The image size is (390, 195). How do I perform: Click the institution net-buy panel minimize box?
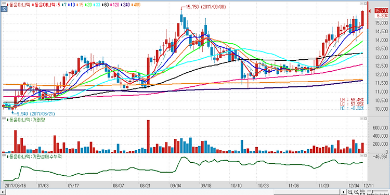tap(362, 155)
